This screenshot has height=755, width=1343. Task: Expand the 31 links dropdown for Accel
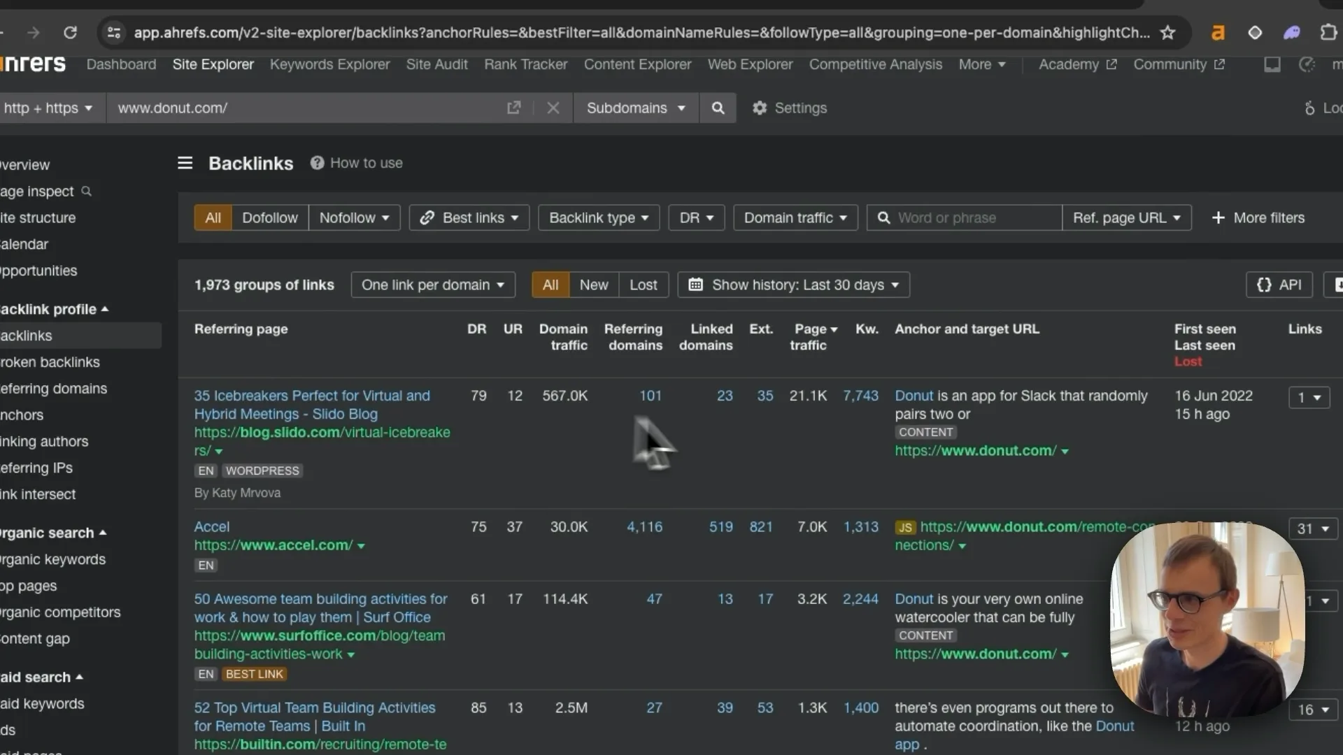1313,528
